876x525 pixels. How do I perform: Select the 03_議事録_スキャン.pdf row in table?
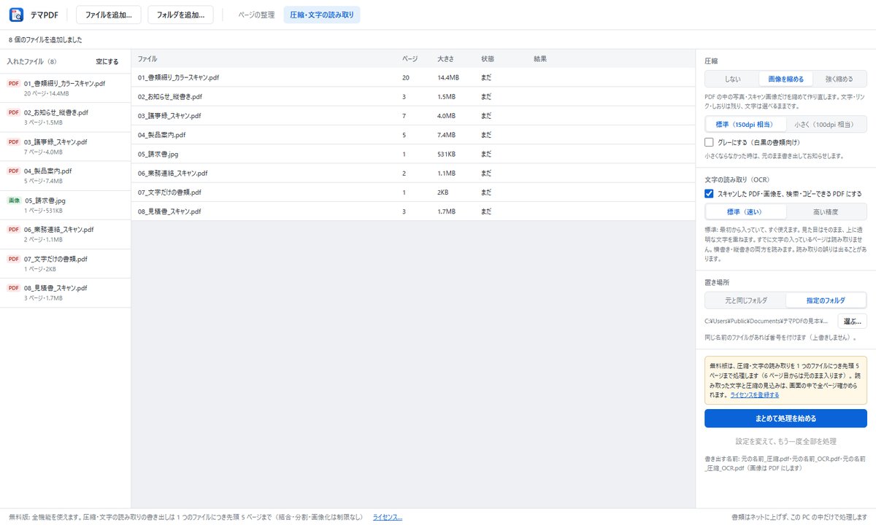(x=413, y=115)
